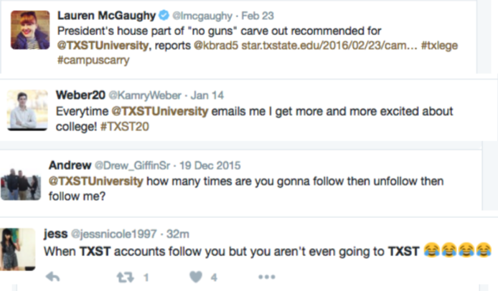Open Lauren McGaughy's profile picture
The height and width of the screenshot is (291, 498).
(x=30, y=30)
